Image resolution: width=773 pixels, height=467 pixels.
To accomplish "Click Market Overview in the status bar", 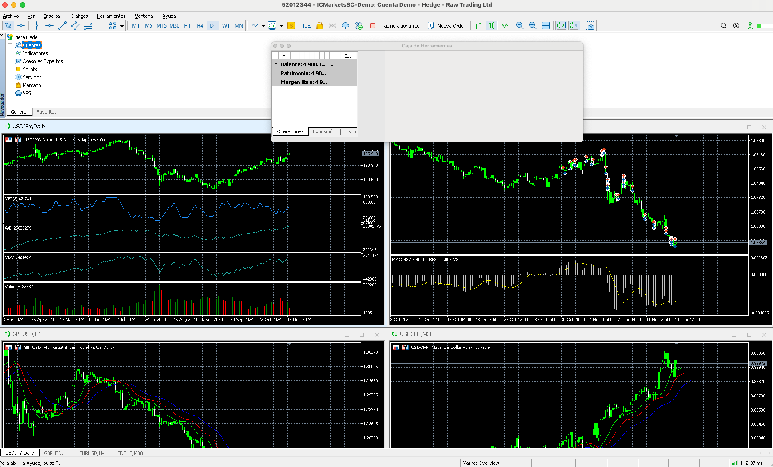I will coord(481,463).
